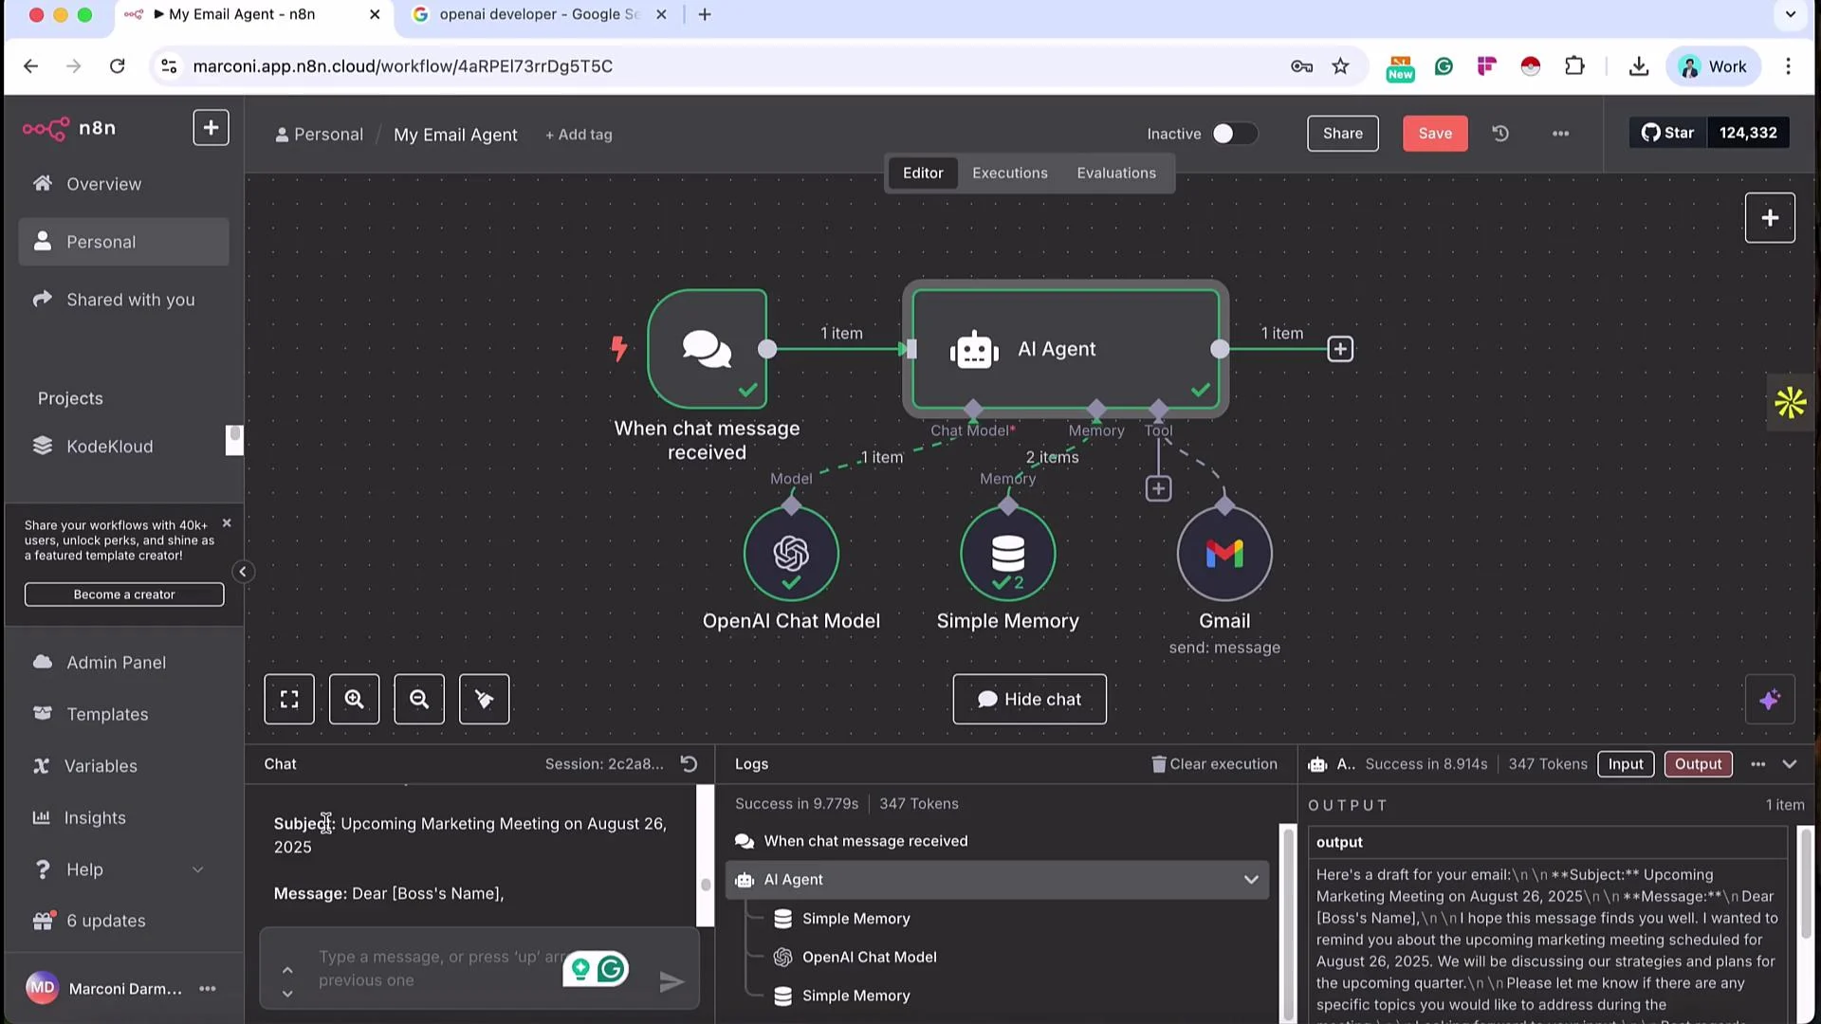Click the Personal breadcrumb link
Screen dimensions: 1821x1024
click(x=319, y=135)
